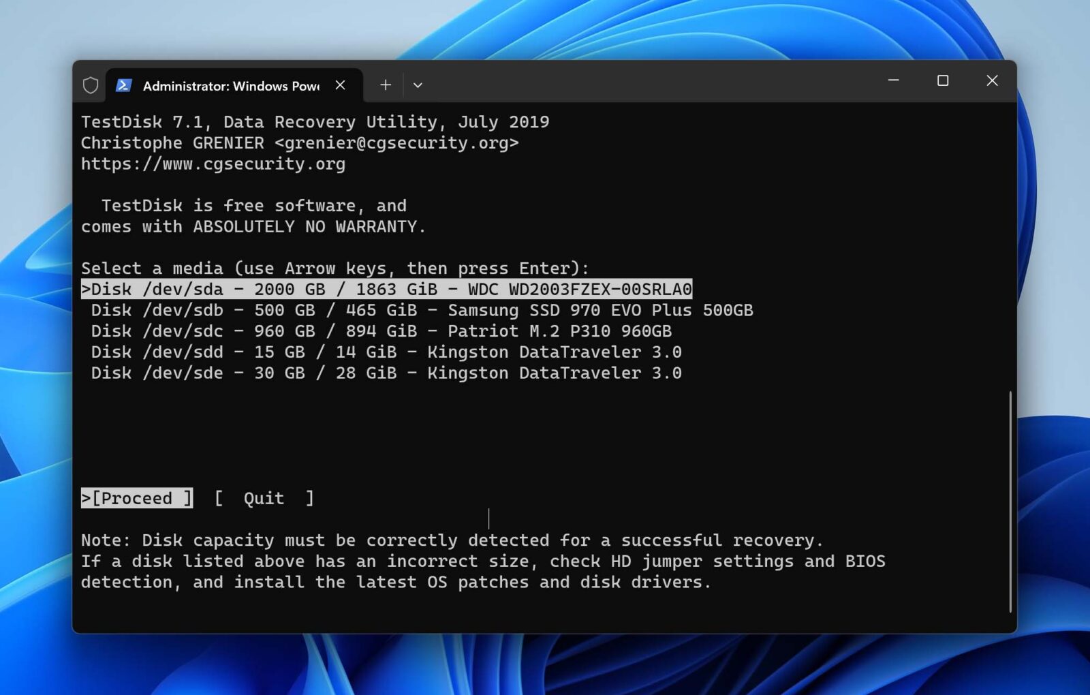Select the 30 GB Kingston DataTraveler disk
Screen dimensions: 1090x695
(x=381, y=373)
